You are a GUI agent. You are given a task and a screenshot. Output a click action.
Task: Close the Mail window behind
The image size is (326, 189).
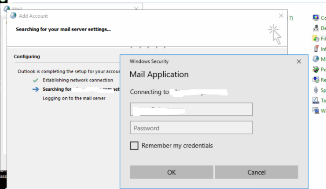tap(136, 8)
